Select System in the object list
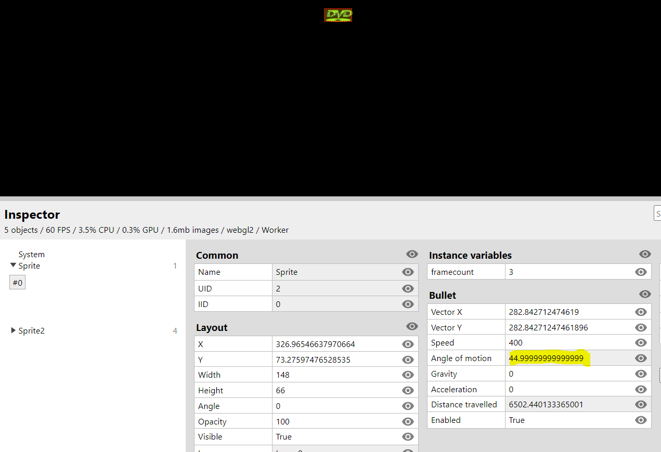This screenshot has width=661, height=452. (32, 255)
